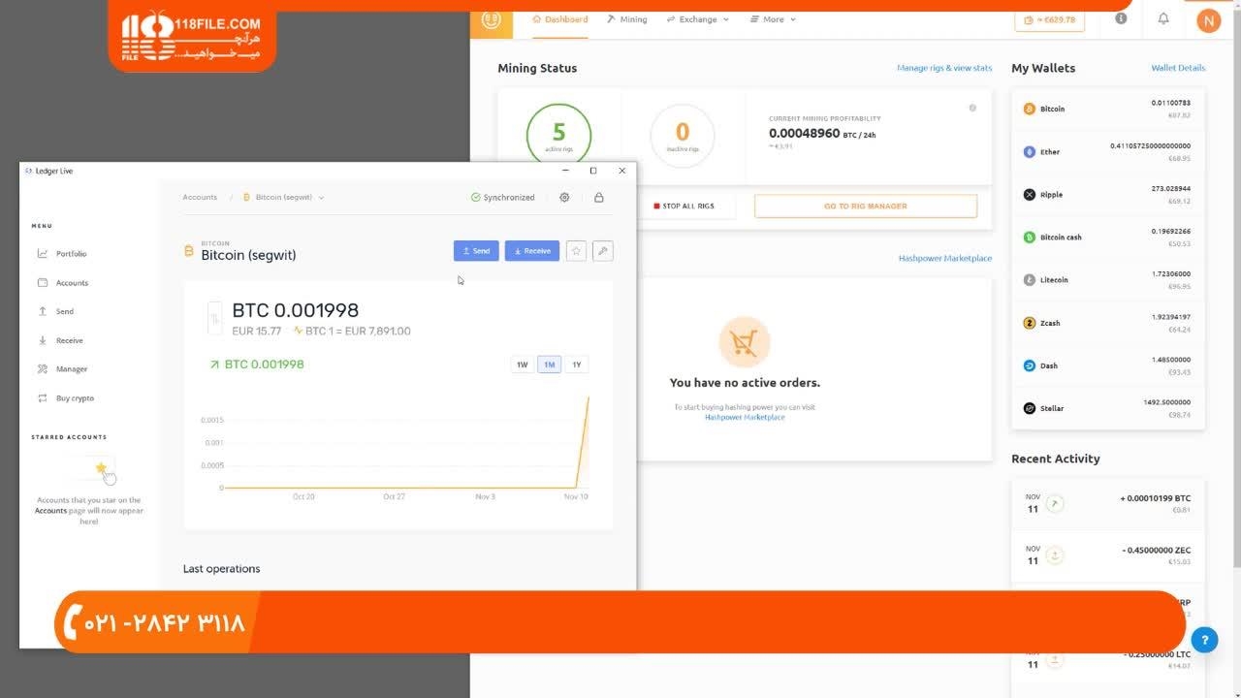This screenshot has width=1241, height=698.
Task: Star the Bitcoin (segwit) account
Action: coord(576,251)
